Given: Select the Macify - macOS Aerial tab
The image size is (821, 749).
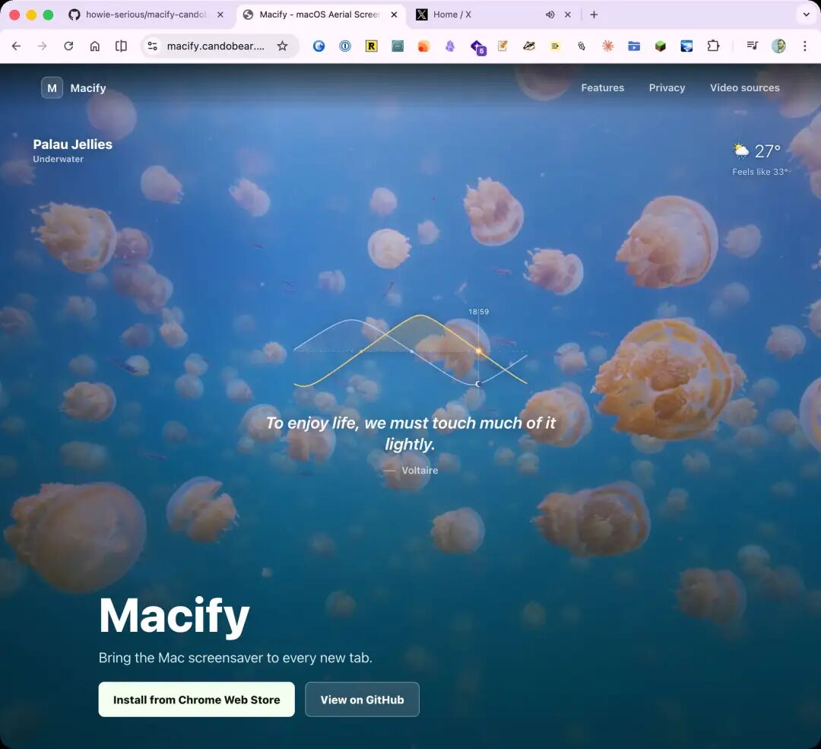Looking at the screenshot, I should click(319, 14).
